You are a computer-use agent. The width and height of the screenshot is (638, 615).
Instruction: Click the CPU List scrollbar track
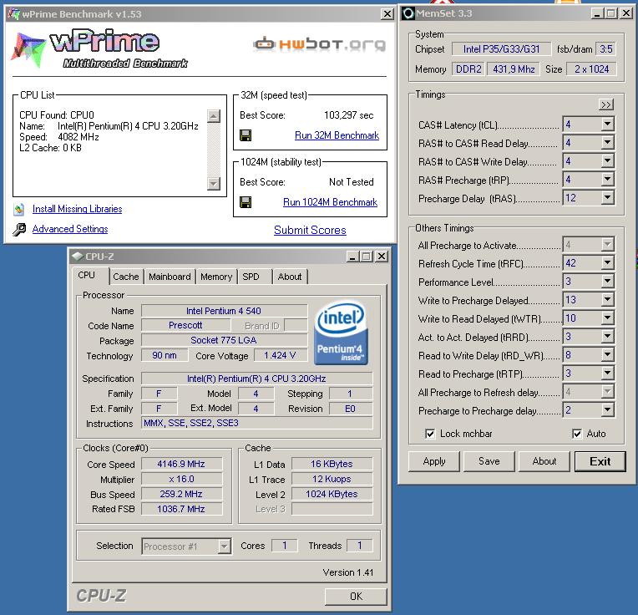coord(214,150)
